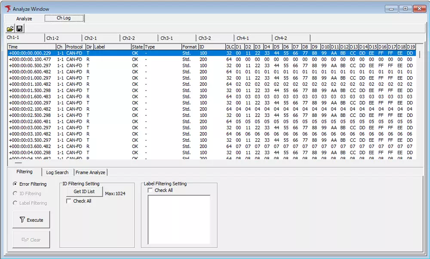Click the disabled Clear button
The width and height of the screenshot is (430, 259).
click(31, 239)
